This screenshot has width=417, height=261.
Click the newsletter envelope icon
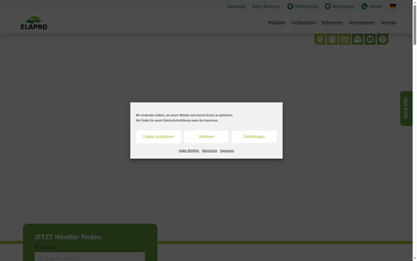tap(357, 39)
